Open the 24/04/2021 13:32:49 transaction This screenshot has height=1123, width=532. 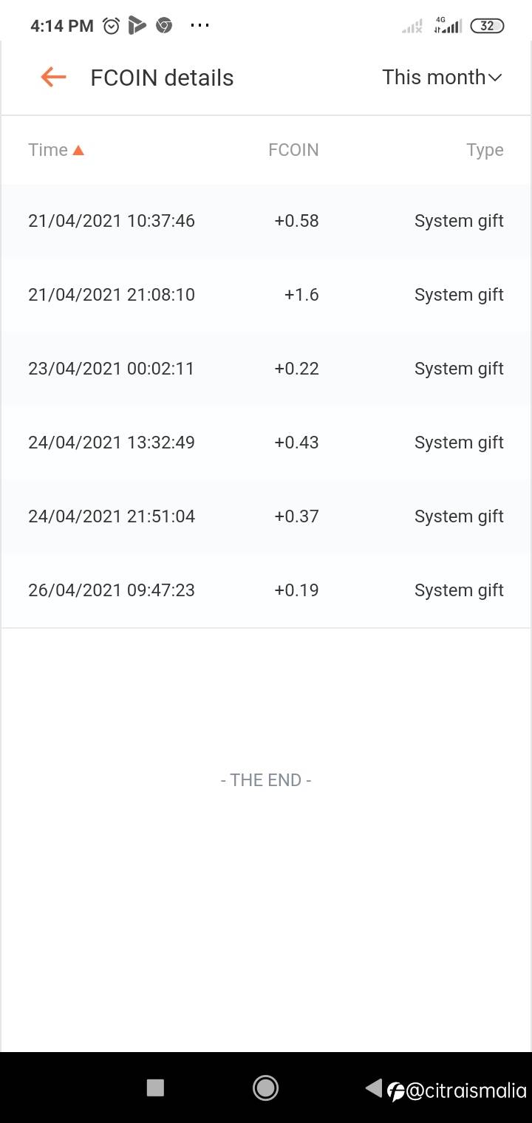(x=112, y=443)
